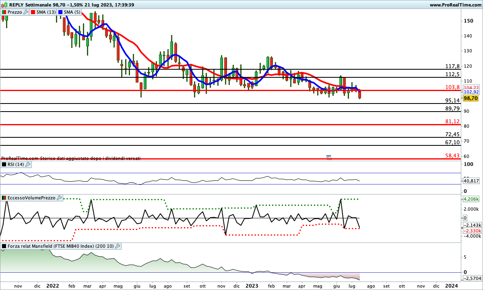
Task: Click the 112,5 level label
Action: point(452,75)
